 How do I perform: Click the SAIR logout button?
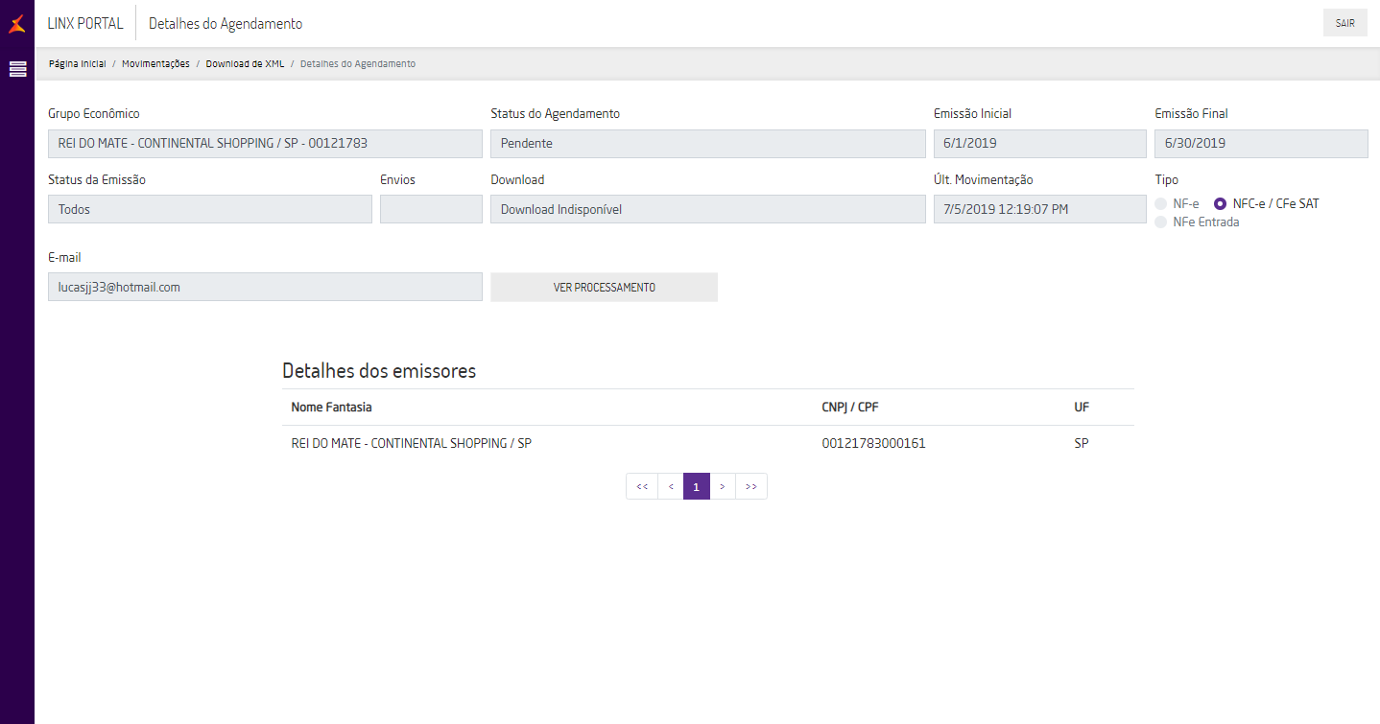pos(1344,23)
